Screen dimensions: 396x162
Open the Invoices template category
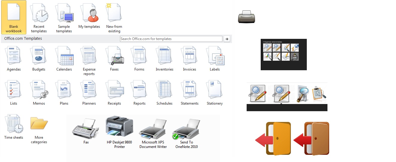[189, 59]
